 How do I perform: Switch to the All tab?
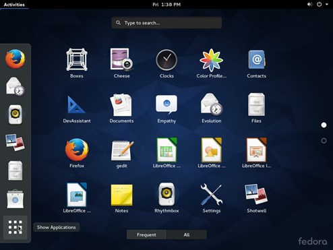187,235
